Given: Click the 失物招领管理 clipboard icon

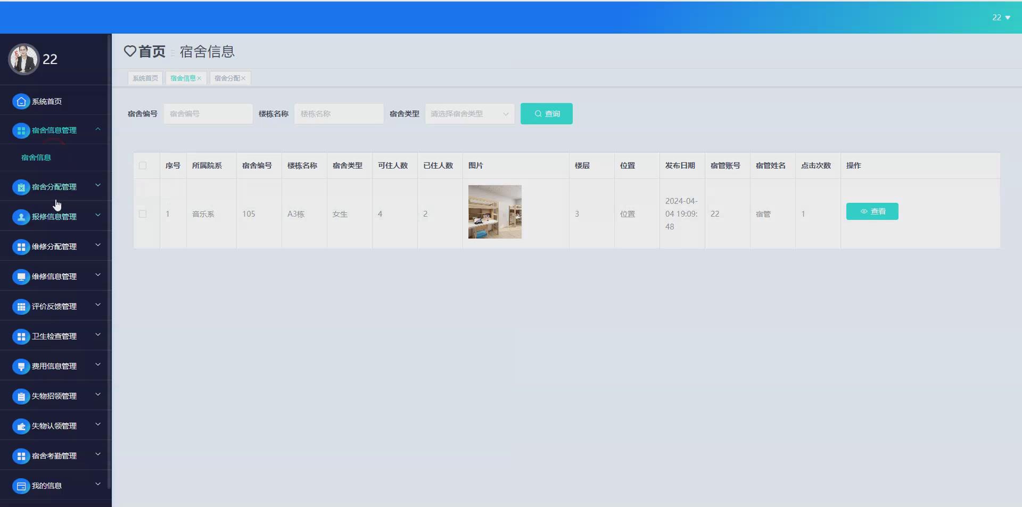Looking at the screenshot, I should tap(21, 396).
